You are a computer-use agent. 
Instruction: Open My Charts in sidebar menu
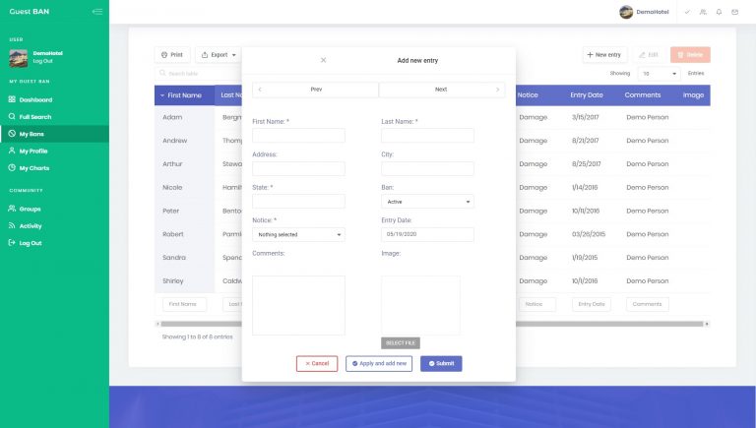(34, 168)
